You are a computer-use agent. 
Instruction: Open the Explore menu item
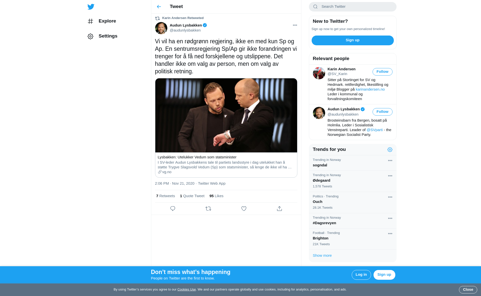107,21
